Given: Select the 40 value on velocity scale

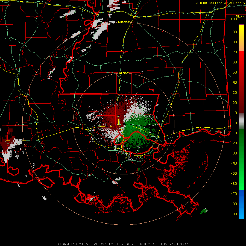Looking at the screenshot, I should pyautogui.click(x=235, y=83).
